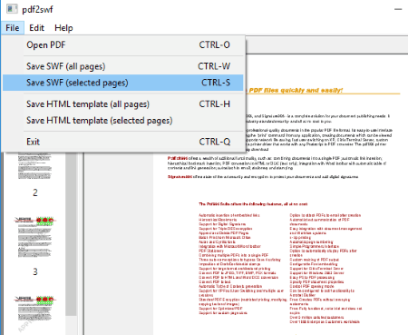Open the Help menu
This screenshot has width=408, height=335.
[63, 28]
